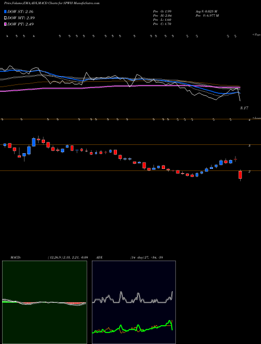This screenshot has height=344, width=261.
Task: Click the price axis label 4
Action: 249,120
